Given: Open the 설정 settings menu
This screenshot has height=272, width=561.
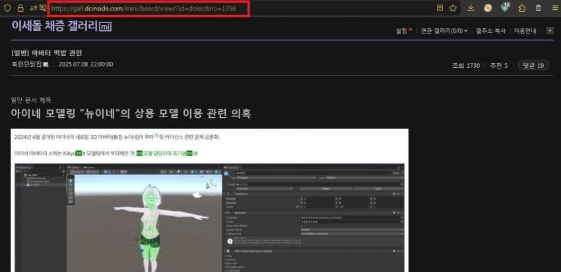Looking at the screenshot, I should 402,30.
